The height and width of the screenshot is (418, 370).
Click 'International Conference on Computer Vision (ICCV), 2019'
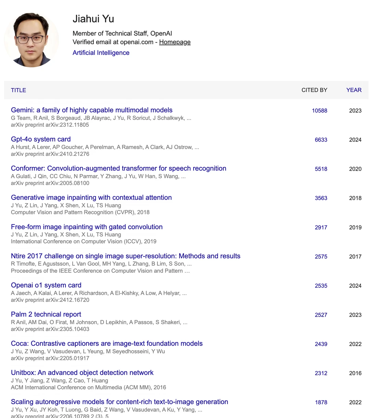84,241
